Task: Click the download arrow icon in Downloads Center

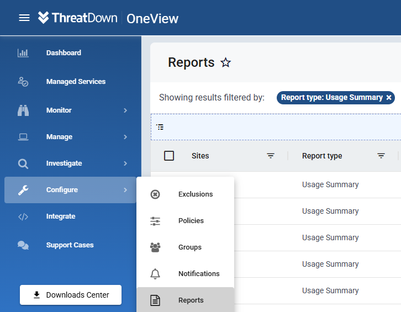Action: pos(37,295)
